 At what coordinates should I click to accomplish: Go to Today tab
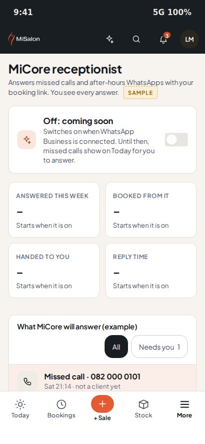click(x=20, y=409)
